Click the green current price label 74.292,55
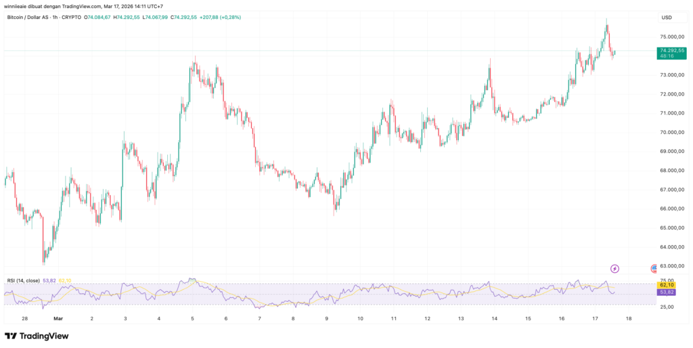Viewport: 693px width, 348px height. point(672,50)
